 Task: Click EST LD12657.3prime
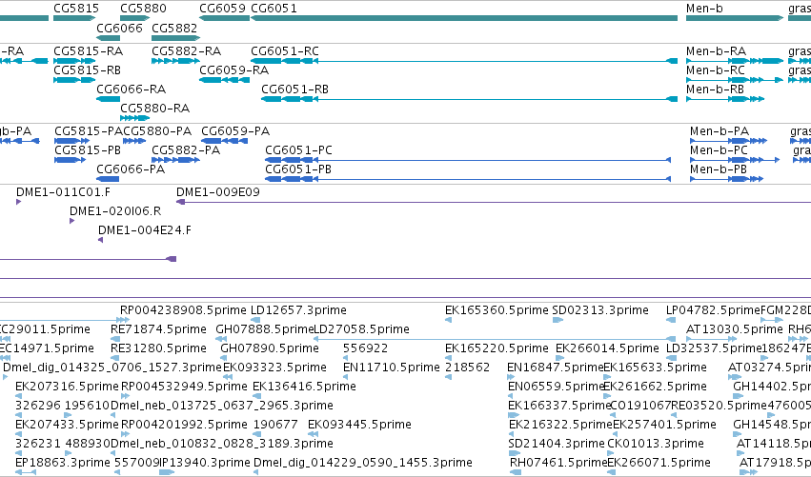point(298,310)
